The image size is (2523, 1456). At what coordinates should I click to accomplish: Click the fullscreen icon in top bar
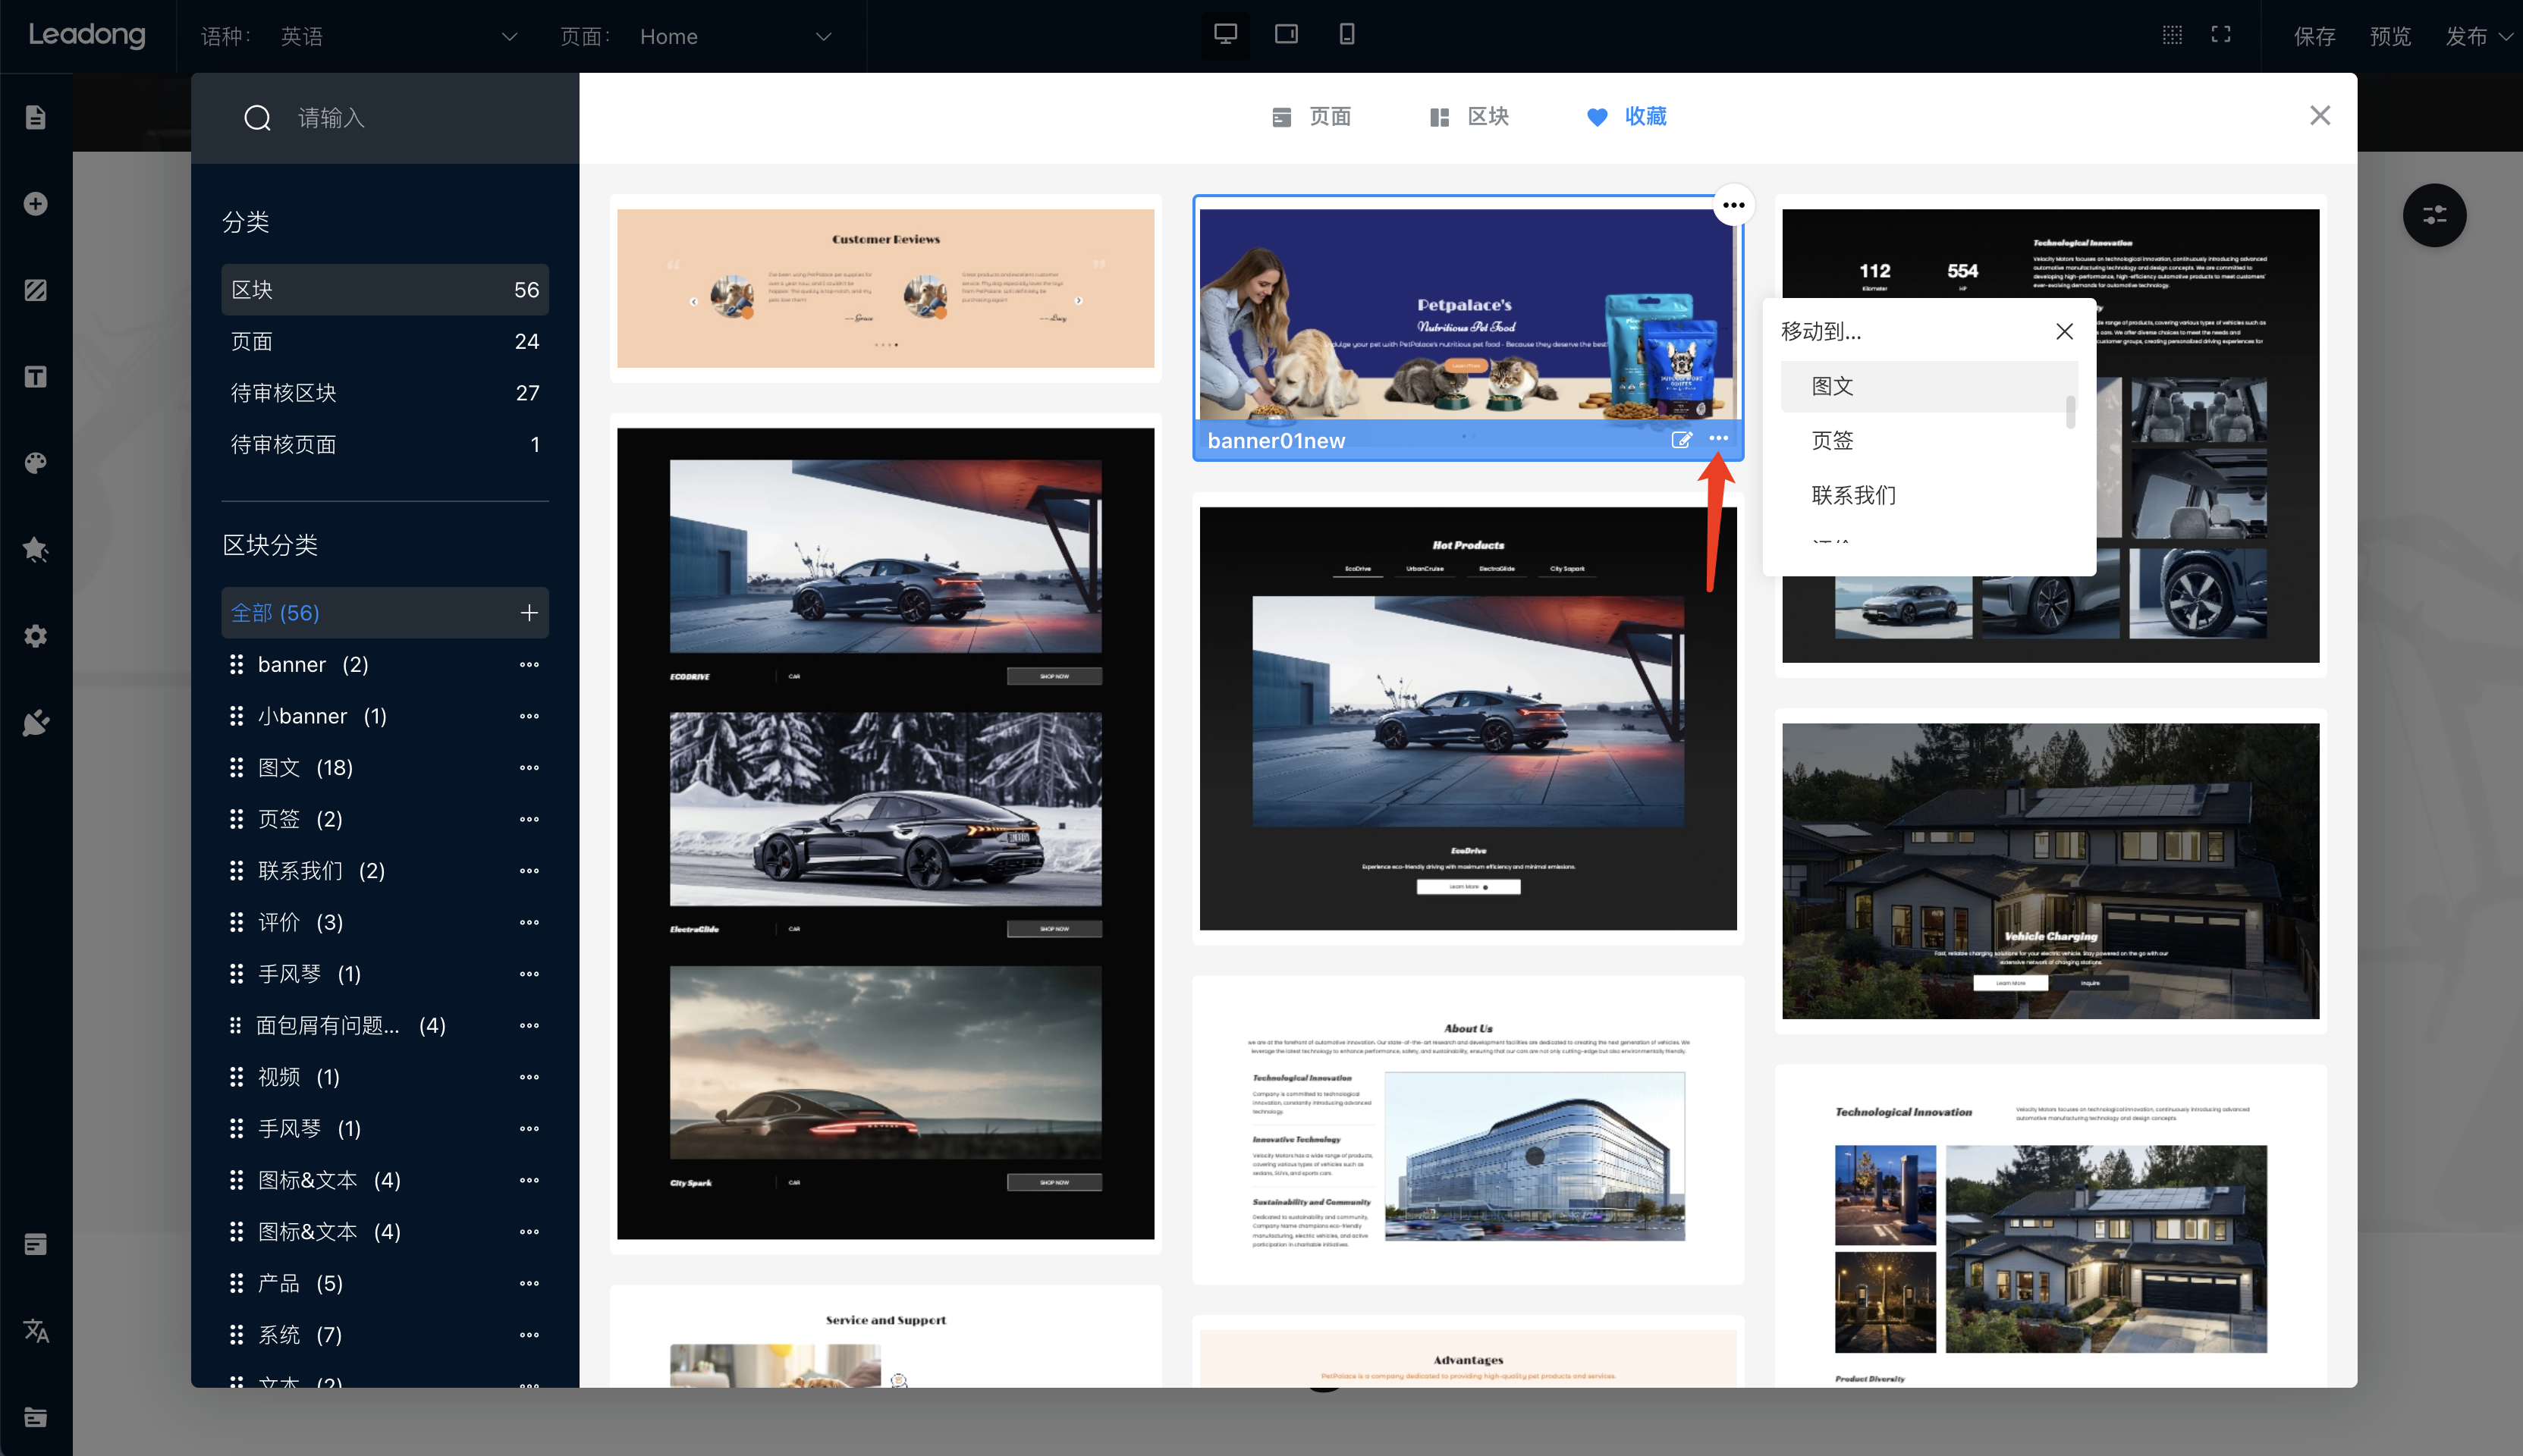2221,35
